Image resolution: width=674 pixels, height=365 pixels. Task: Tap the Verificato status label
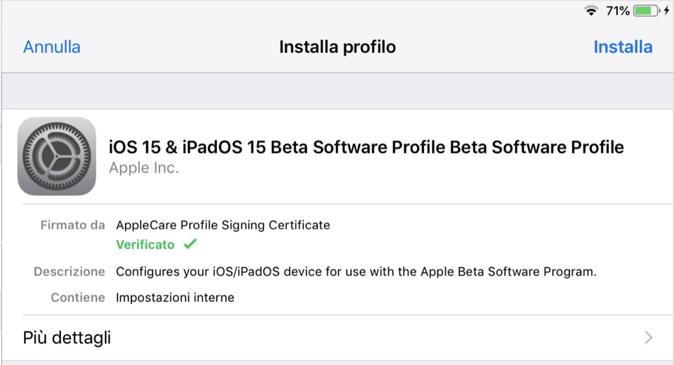[145, 244]
